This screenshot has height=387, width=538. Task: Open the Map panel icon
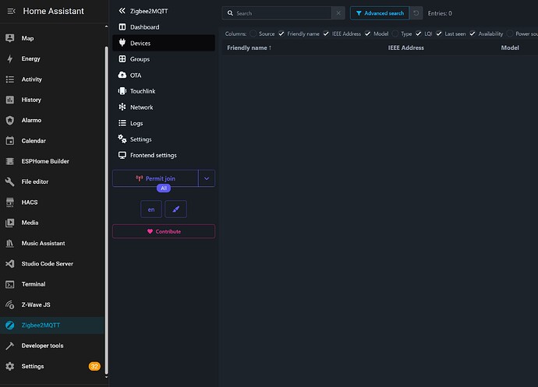(x=10, y=38)
